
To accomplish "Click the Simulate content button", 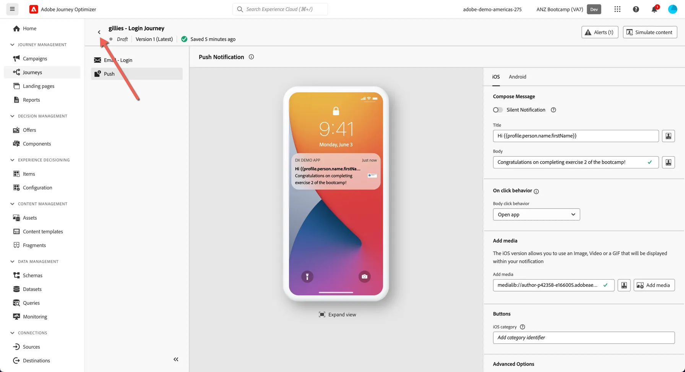I will click(x=650, y=32).
